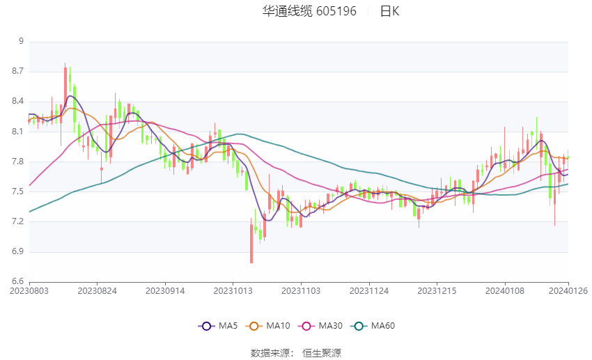
Task: Click the 日K subtitle label
Action: (389, 11)
